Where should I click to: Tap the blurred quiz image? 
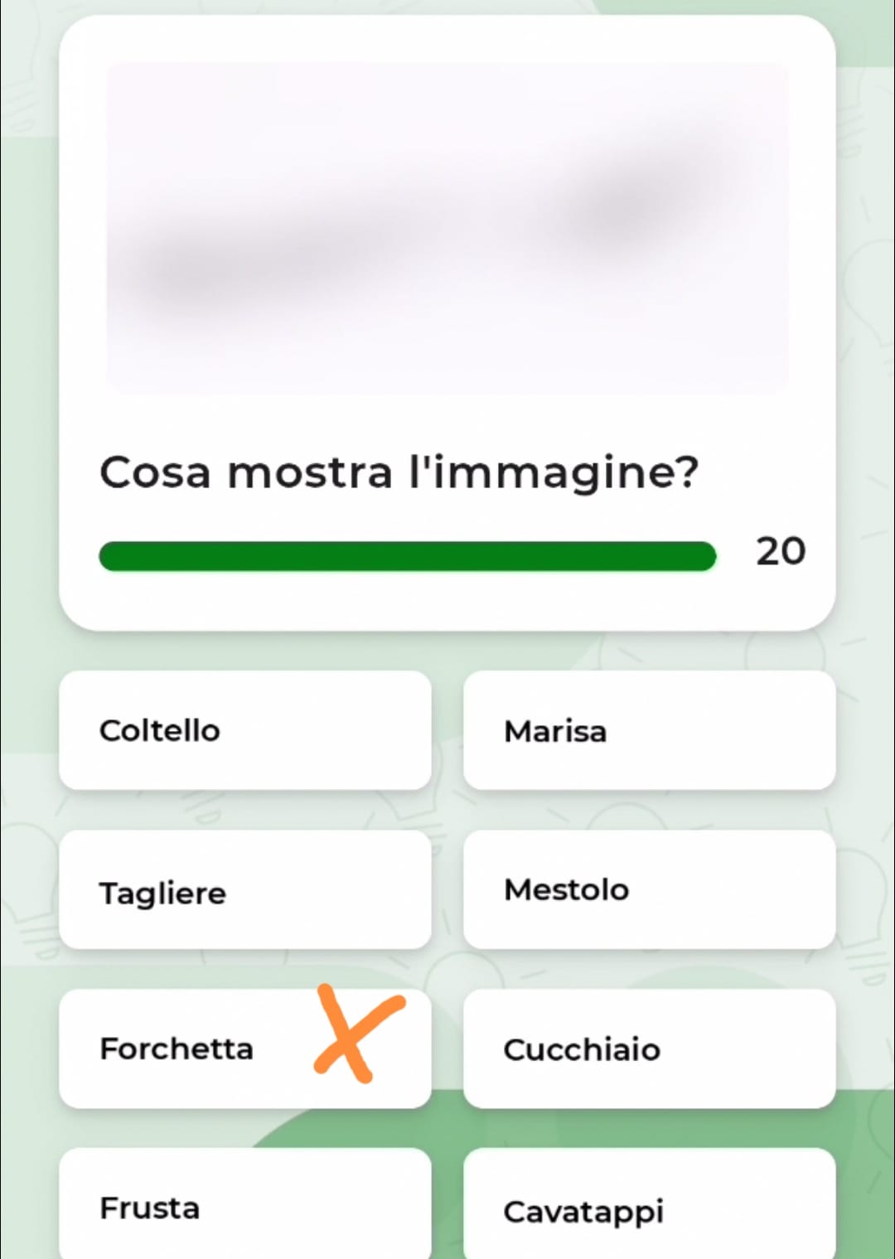click(x=447, y=228)
